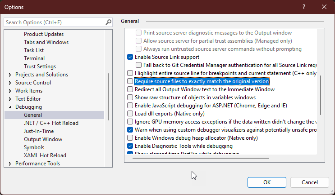Image resolution: width=335 pixels, height=195 pixels.
Task: Select General under Debugging
Action: pos(54,115)
